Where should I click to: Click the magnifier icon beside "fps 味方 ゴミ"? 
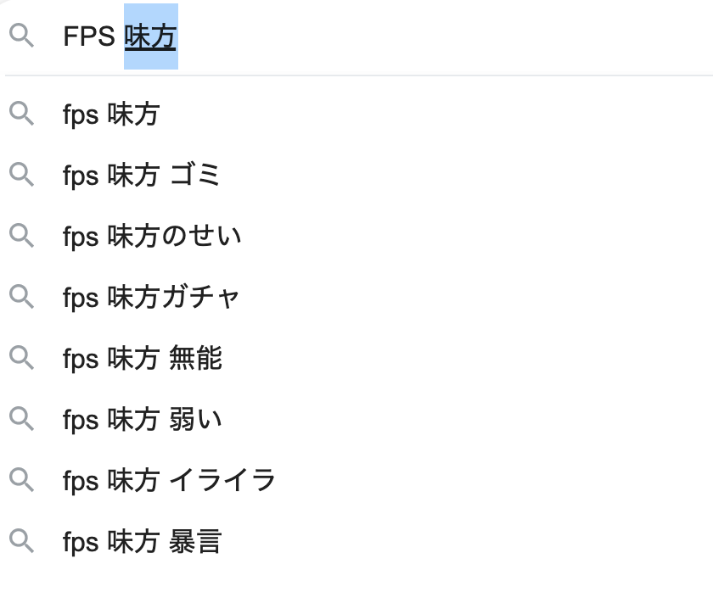coord(21,176)
